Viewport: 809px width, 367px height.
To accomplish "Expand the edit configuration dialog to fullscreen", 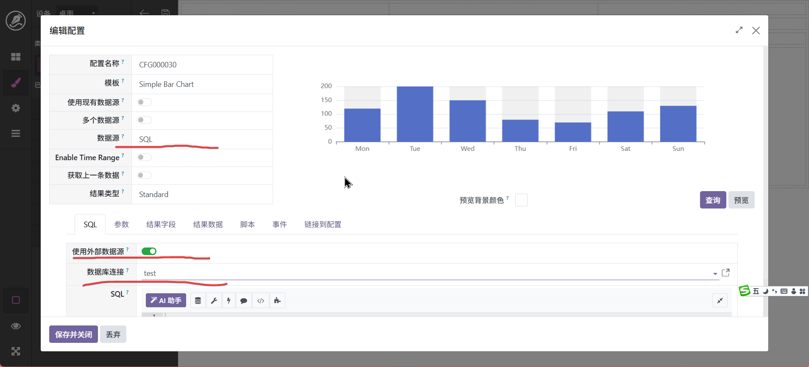I will (x=739, y=30).
